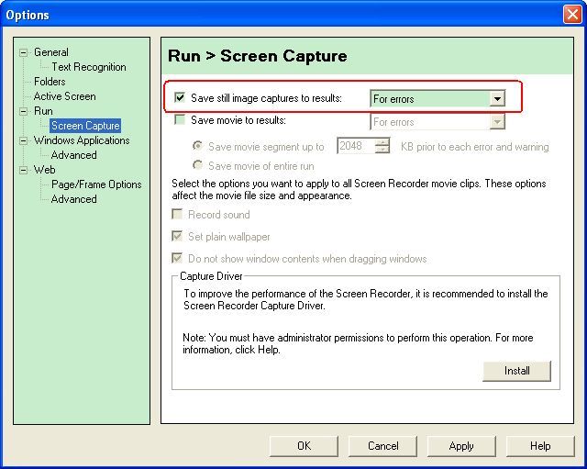Open Page/Frame Options under Web

[96, 184]
